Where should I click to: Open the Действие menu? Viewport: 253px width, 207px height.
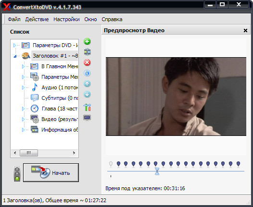pos(37,19)
